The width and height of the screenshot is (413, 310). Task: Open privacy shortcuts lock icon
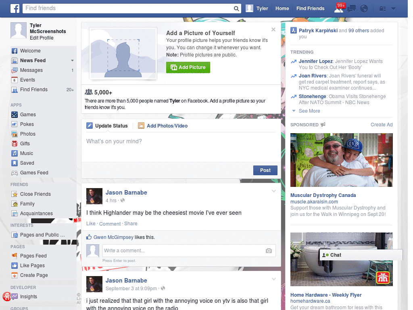(x=382, y=9)
